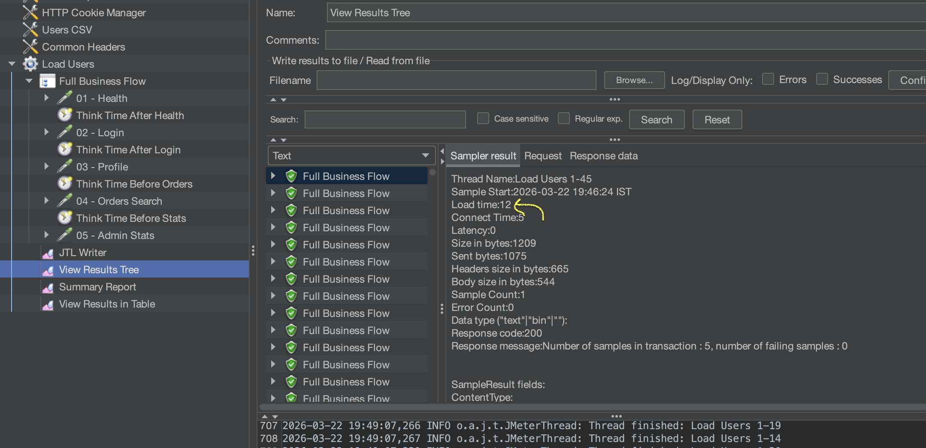Screen dimensions: 926x448
Task: Collapse the Load Users thread group
Action: (x=12, y=64)
